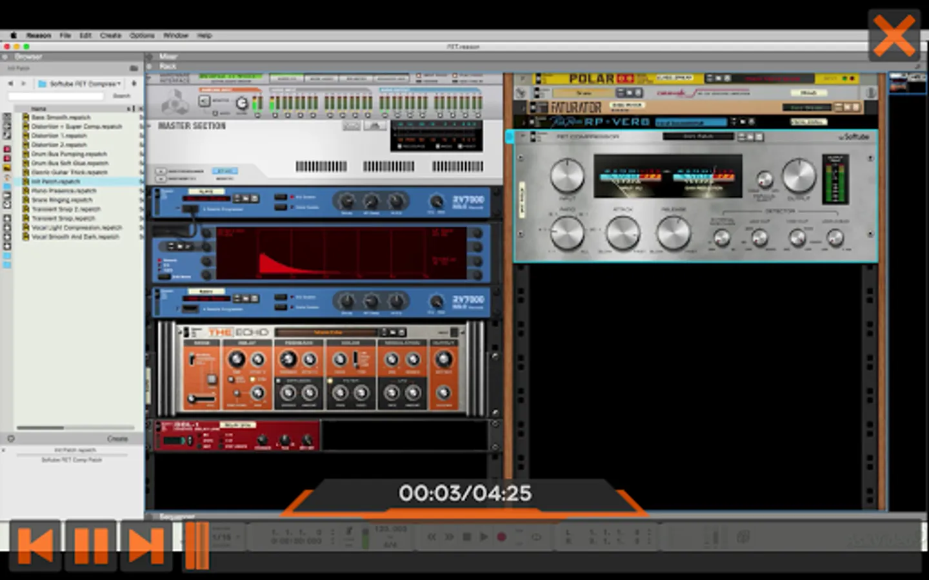Open the Options menu
The width and height of the screenshot is (929, 580).
[x=142, y=35]
